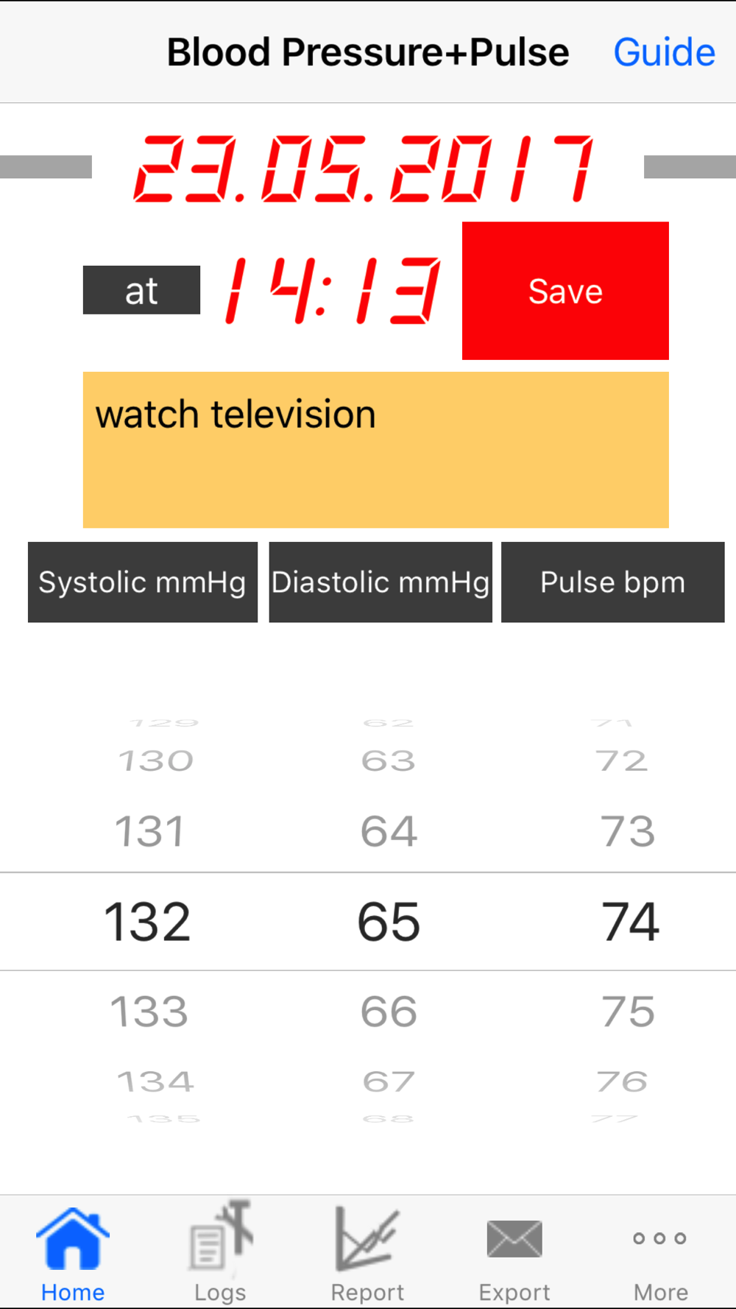This screenshot has height=1309, width=736.
Task: Tap the 14:13 time display
Action: pyautogui.click(x=333, y=291)
